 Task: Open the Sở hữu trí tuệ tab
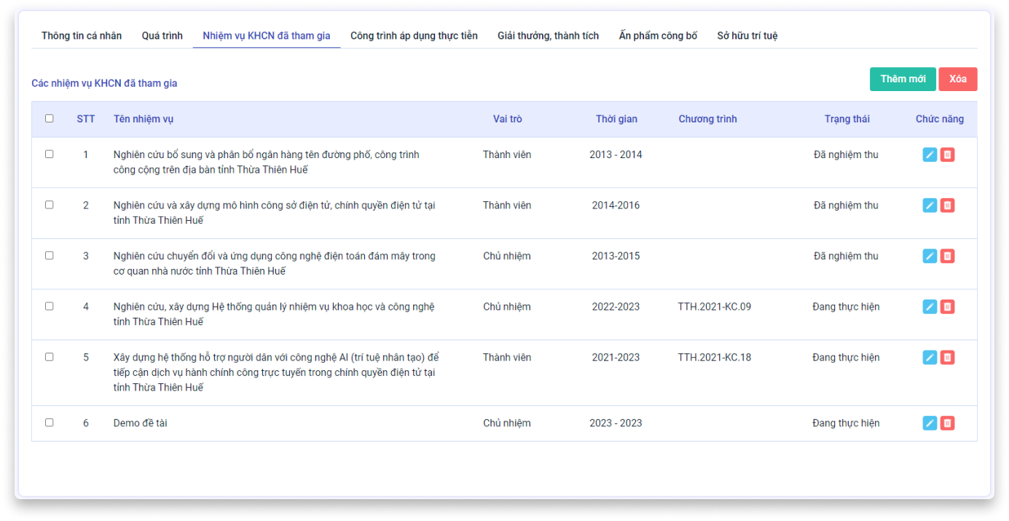747,36
